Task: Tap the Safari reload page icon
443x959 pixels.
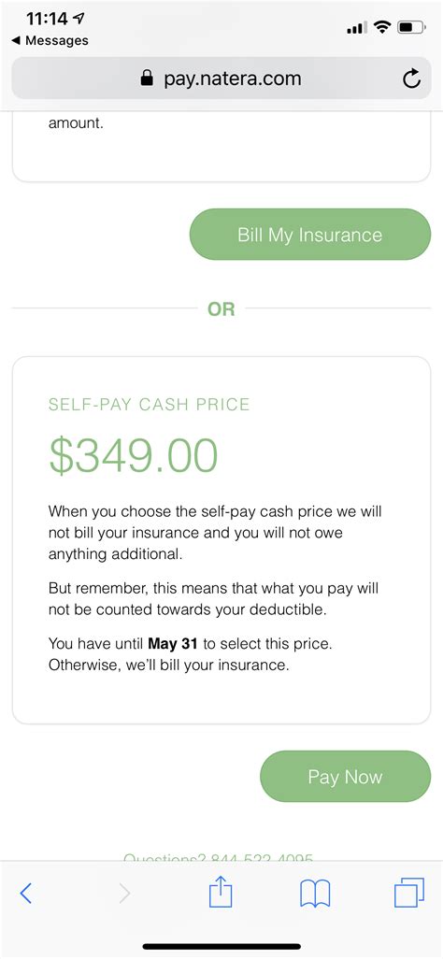Action: [x=411, y=79]
